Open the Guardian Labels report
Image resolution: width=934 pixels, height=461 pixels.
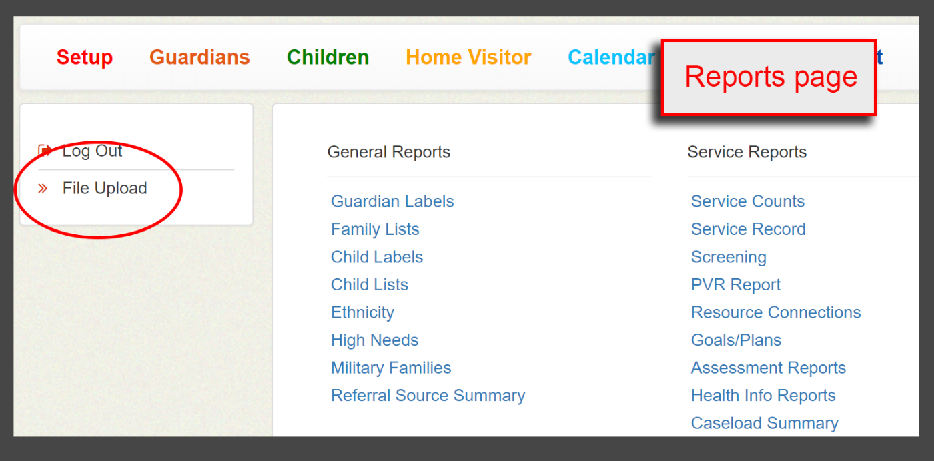(392, 201)
